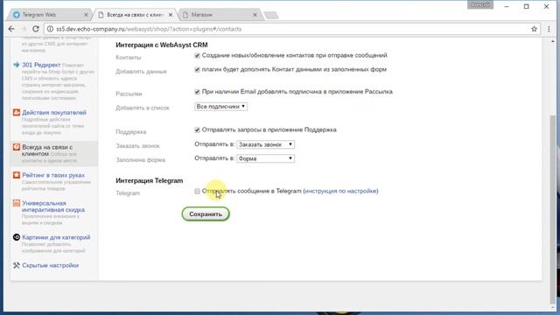Open the Действия покупателей plugin link
This screenshot has height=315, width=560.
(x=54, y=113)
